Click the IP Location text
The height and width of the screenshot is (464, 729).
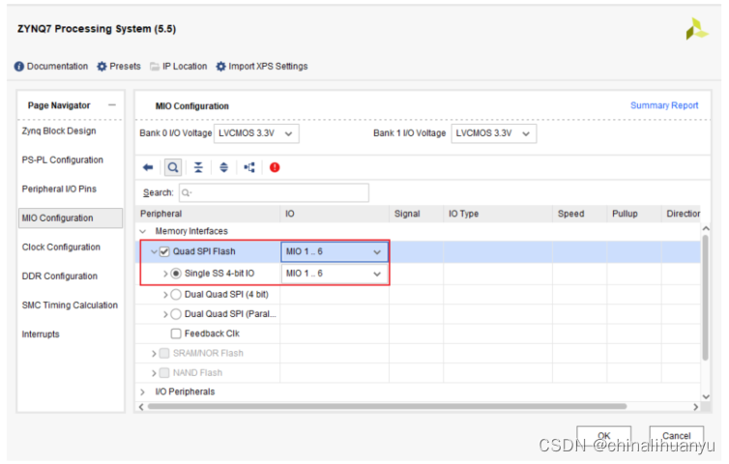coord(185,67)
